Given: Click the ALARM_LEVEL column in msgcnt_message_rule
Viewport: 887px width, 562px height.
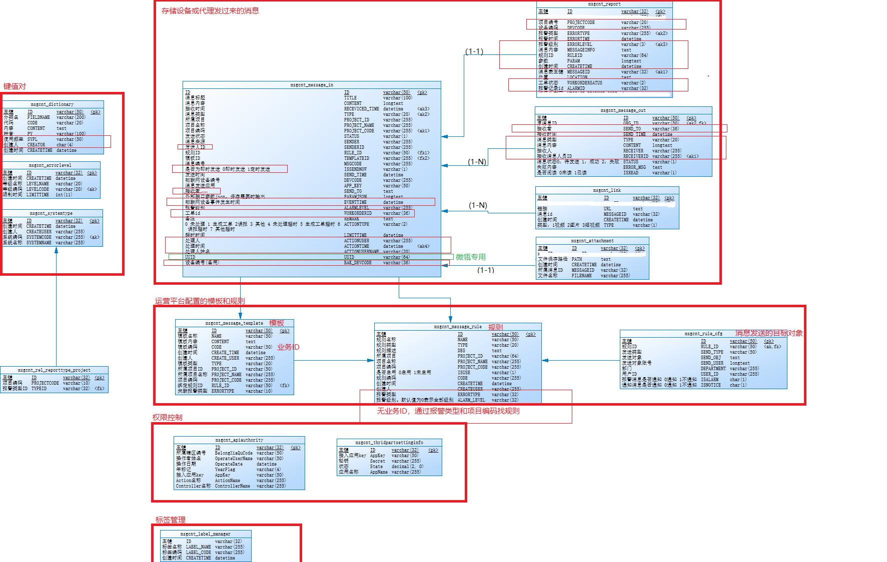Looking at the screenshot, I should (x=471, y=400).
